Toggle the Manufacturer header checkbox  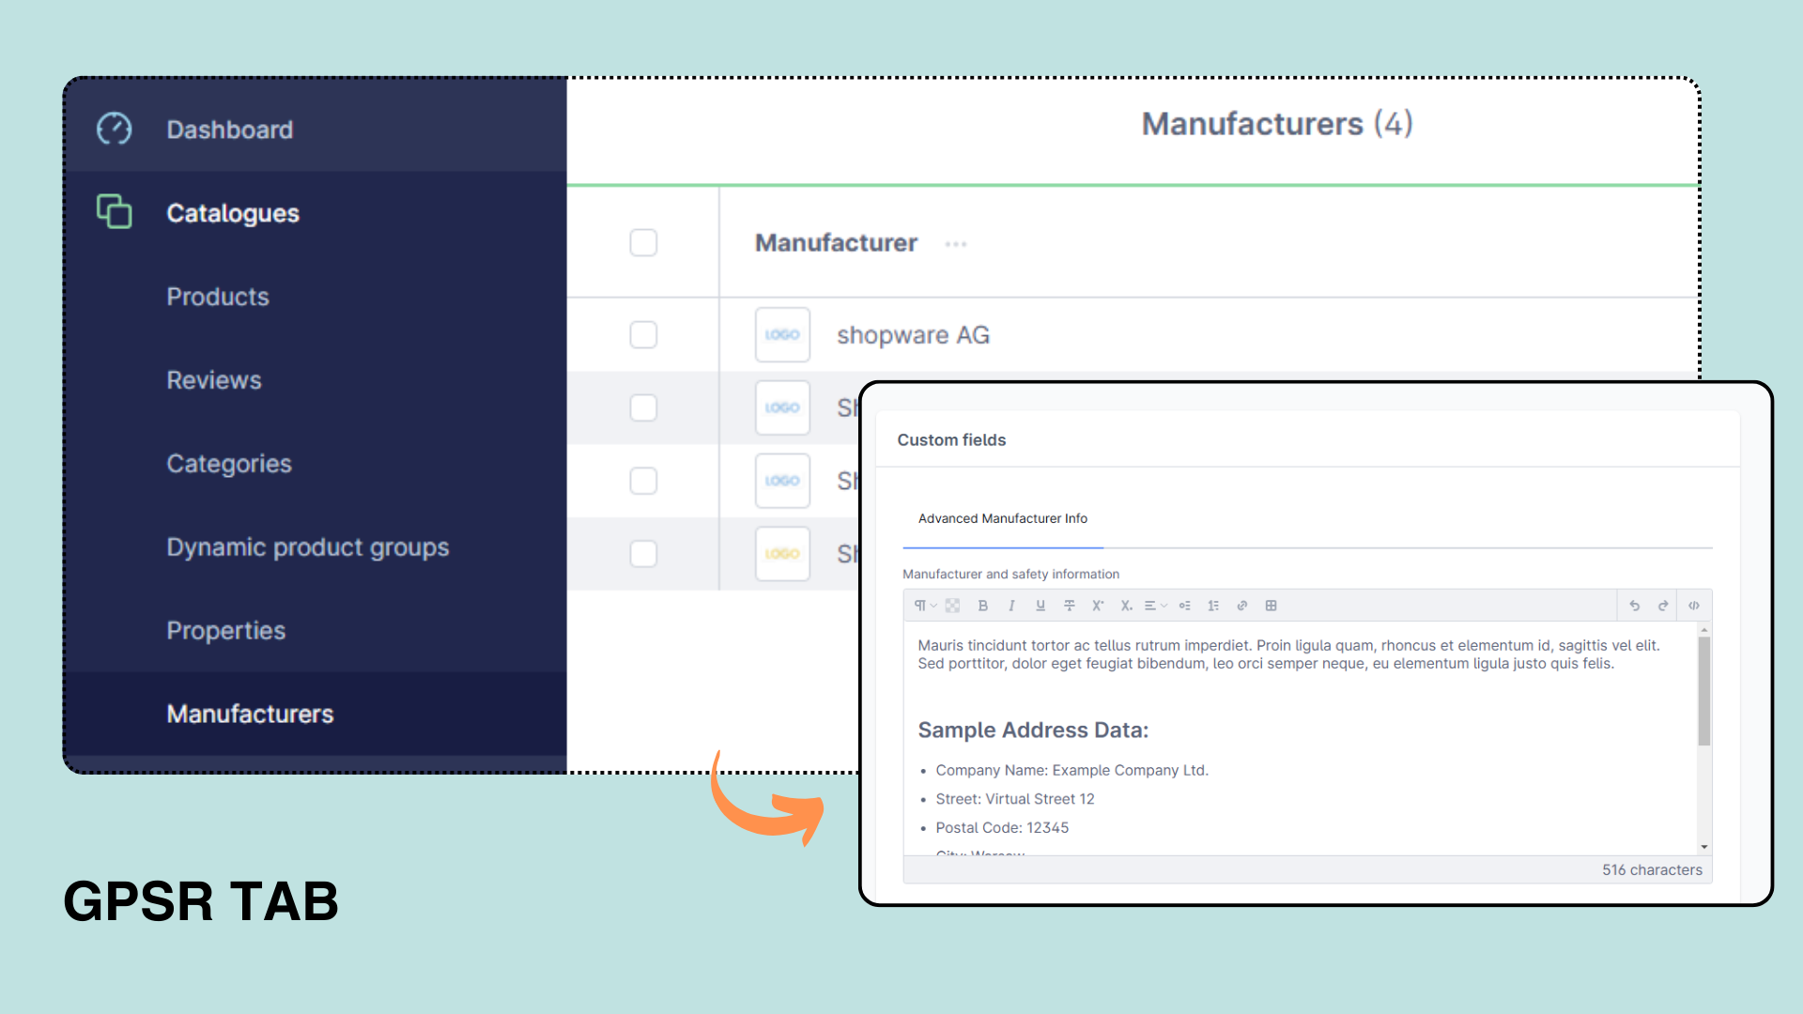(x=642, y=241)
